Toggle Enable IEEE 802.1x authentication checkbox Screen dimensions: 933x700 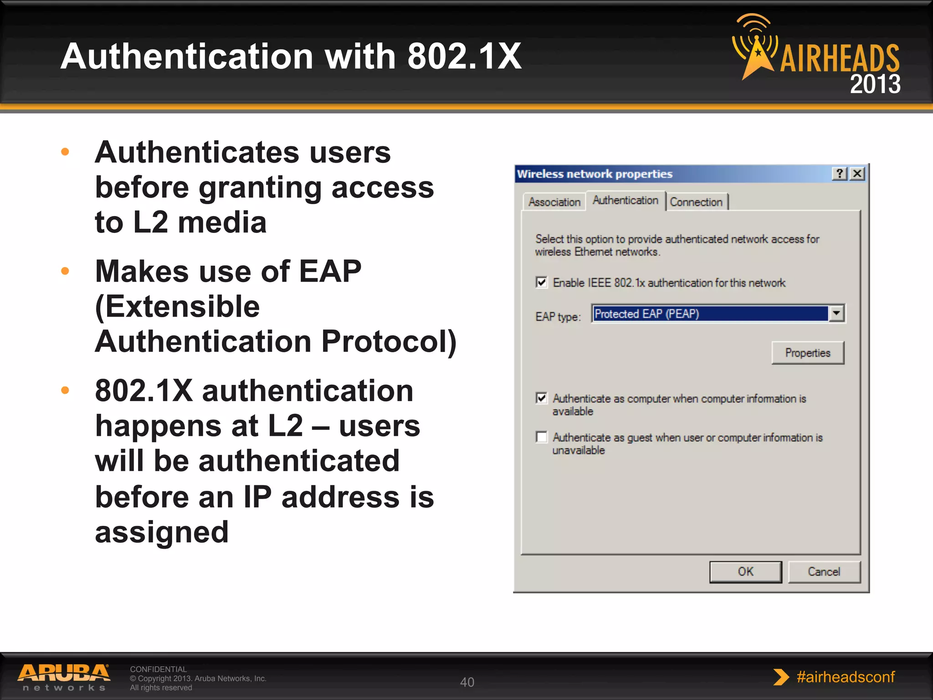coord(541,283)
